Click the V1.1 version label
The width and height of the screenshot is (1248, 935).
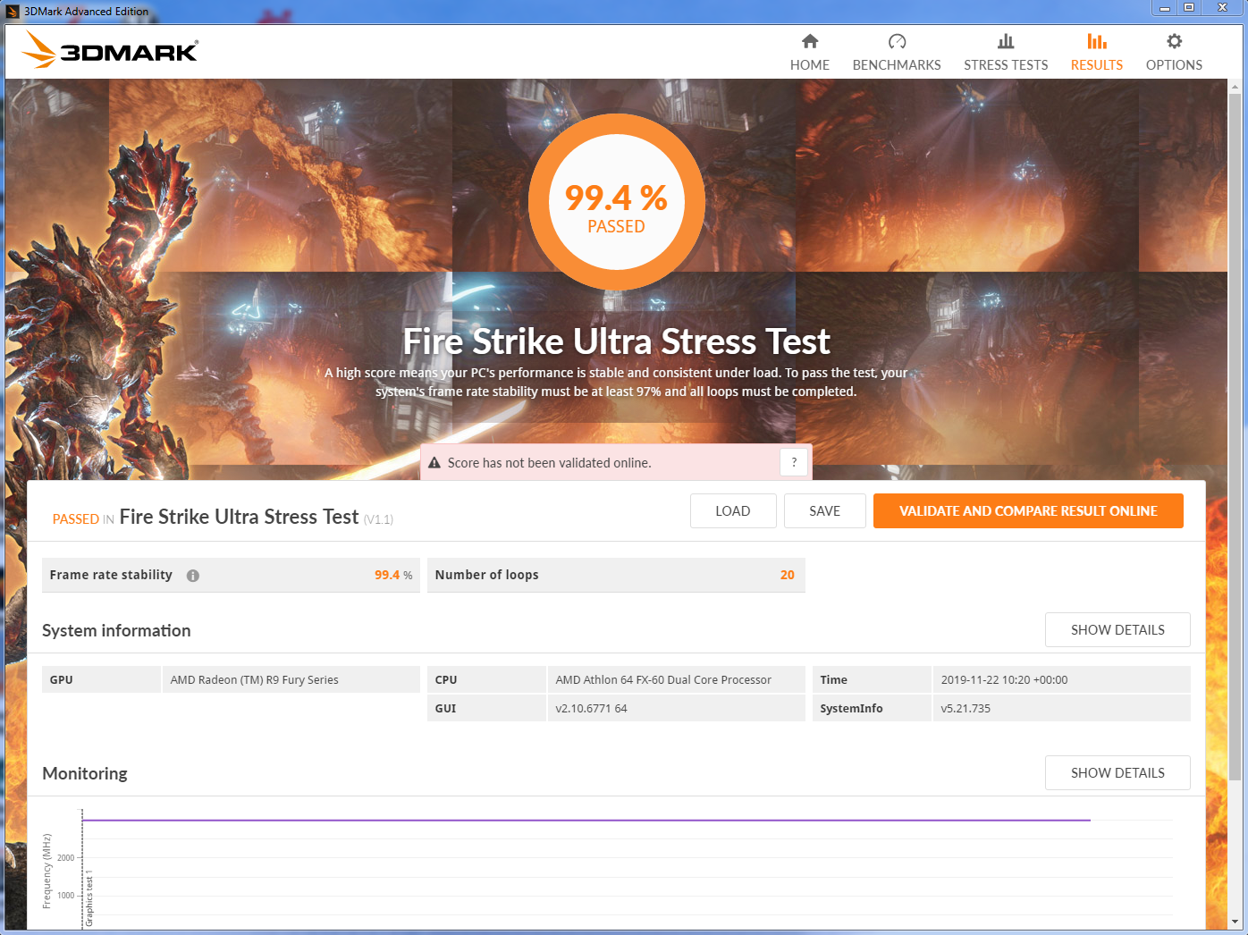click(378, 520)
